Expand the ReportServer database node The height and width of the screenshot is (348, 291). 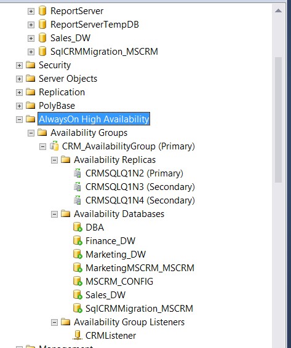31,11
